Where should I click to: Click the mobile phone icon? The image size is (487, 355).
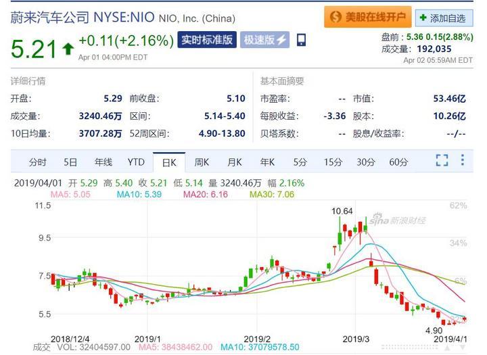click(301, 40)
